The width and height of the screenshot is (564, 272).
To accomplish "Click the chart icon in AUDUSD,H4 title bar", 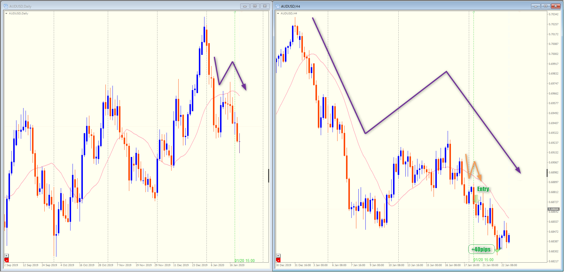I will 277,6.
